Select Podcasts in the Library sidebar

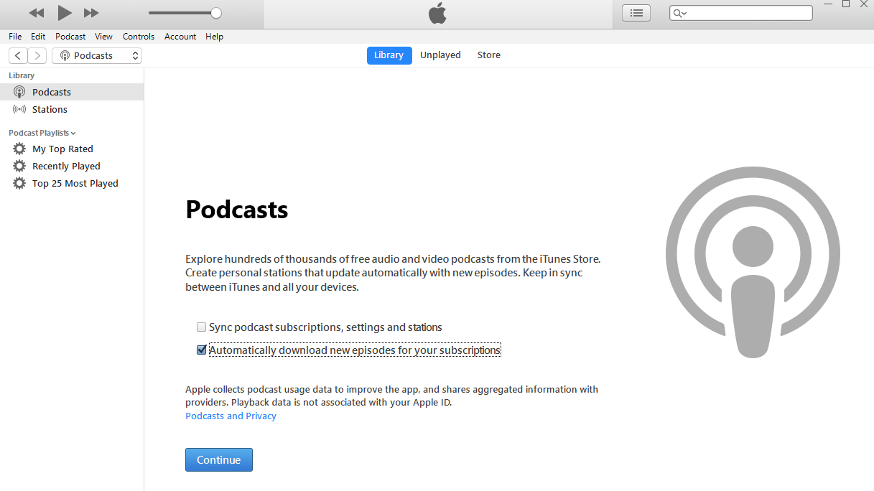click(72, 92)
